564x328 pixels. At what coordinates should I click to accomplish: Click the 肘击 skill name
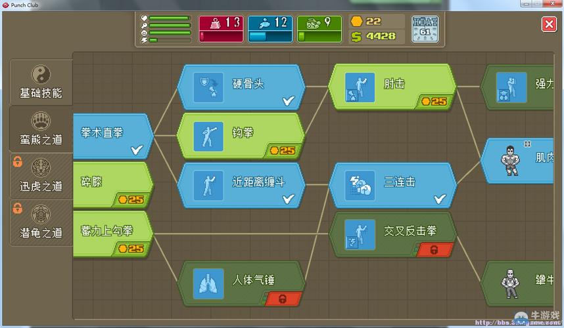394,84
